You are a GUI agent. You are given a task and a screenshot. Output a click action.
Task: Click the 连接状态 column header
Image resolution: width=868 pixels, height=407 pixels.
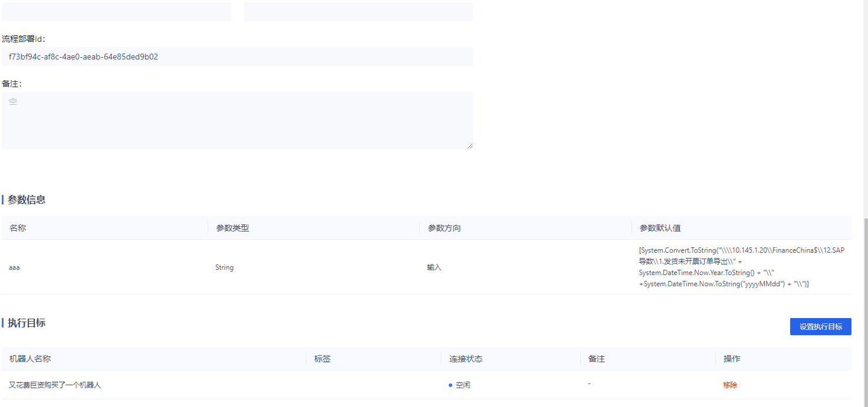click(x=466, y=359)
